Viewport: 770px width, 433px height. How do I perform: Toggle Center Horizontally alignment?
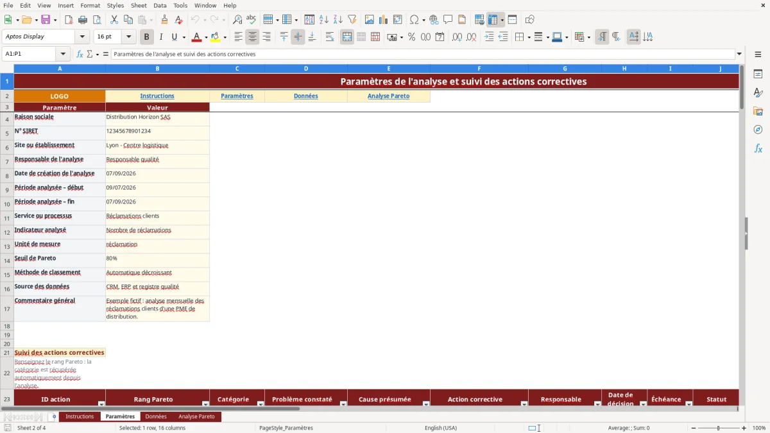click(253, 37)
